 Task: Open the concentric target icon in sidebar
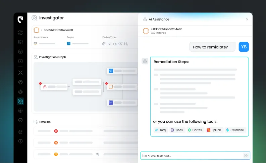pos(20,92)
